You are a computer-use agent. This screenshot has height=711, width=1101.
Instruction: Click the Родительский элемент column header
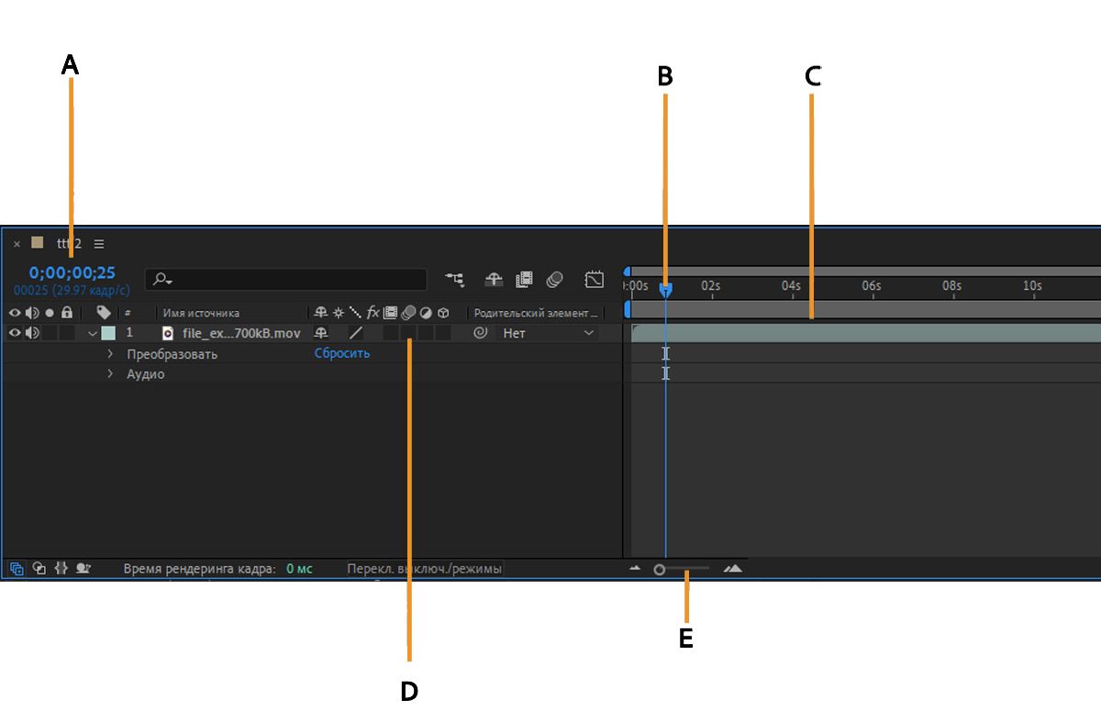536,313
